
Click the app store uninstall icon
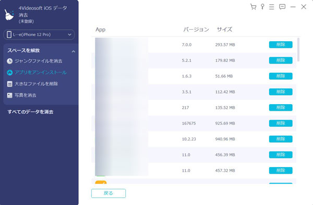(9, 72)
